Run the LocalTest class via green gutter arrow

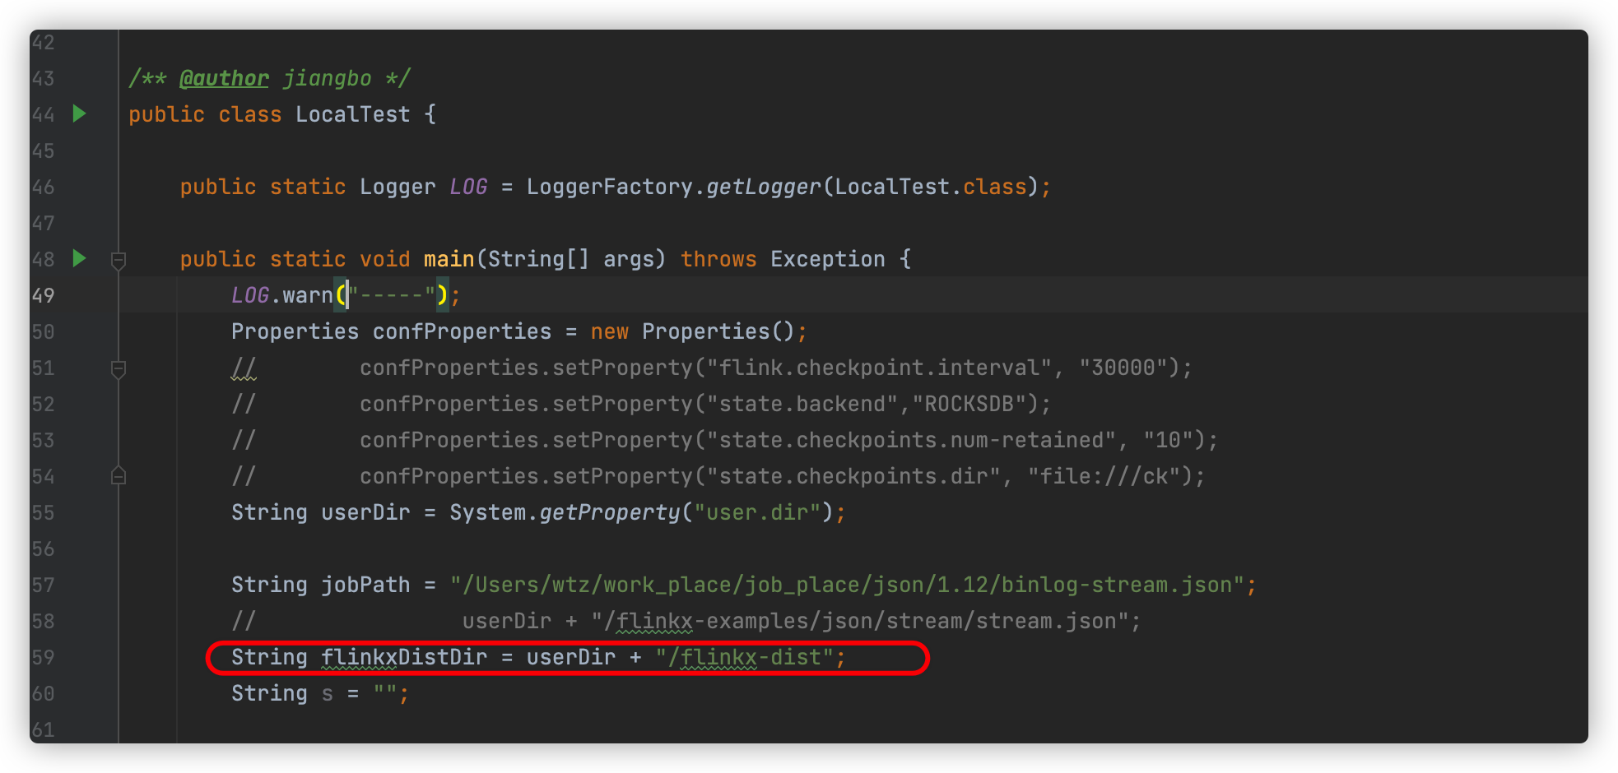[79, 115]
